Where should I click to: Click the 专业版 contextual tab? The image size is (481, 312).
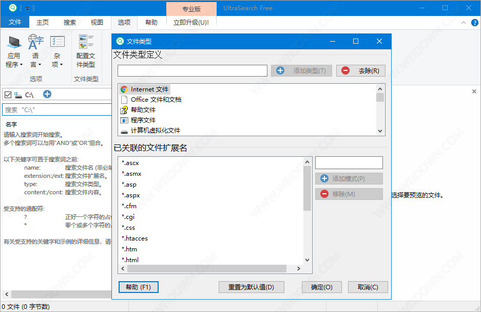tap(191, 9)
